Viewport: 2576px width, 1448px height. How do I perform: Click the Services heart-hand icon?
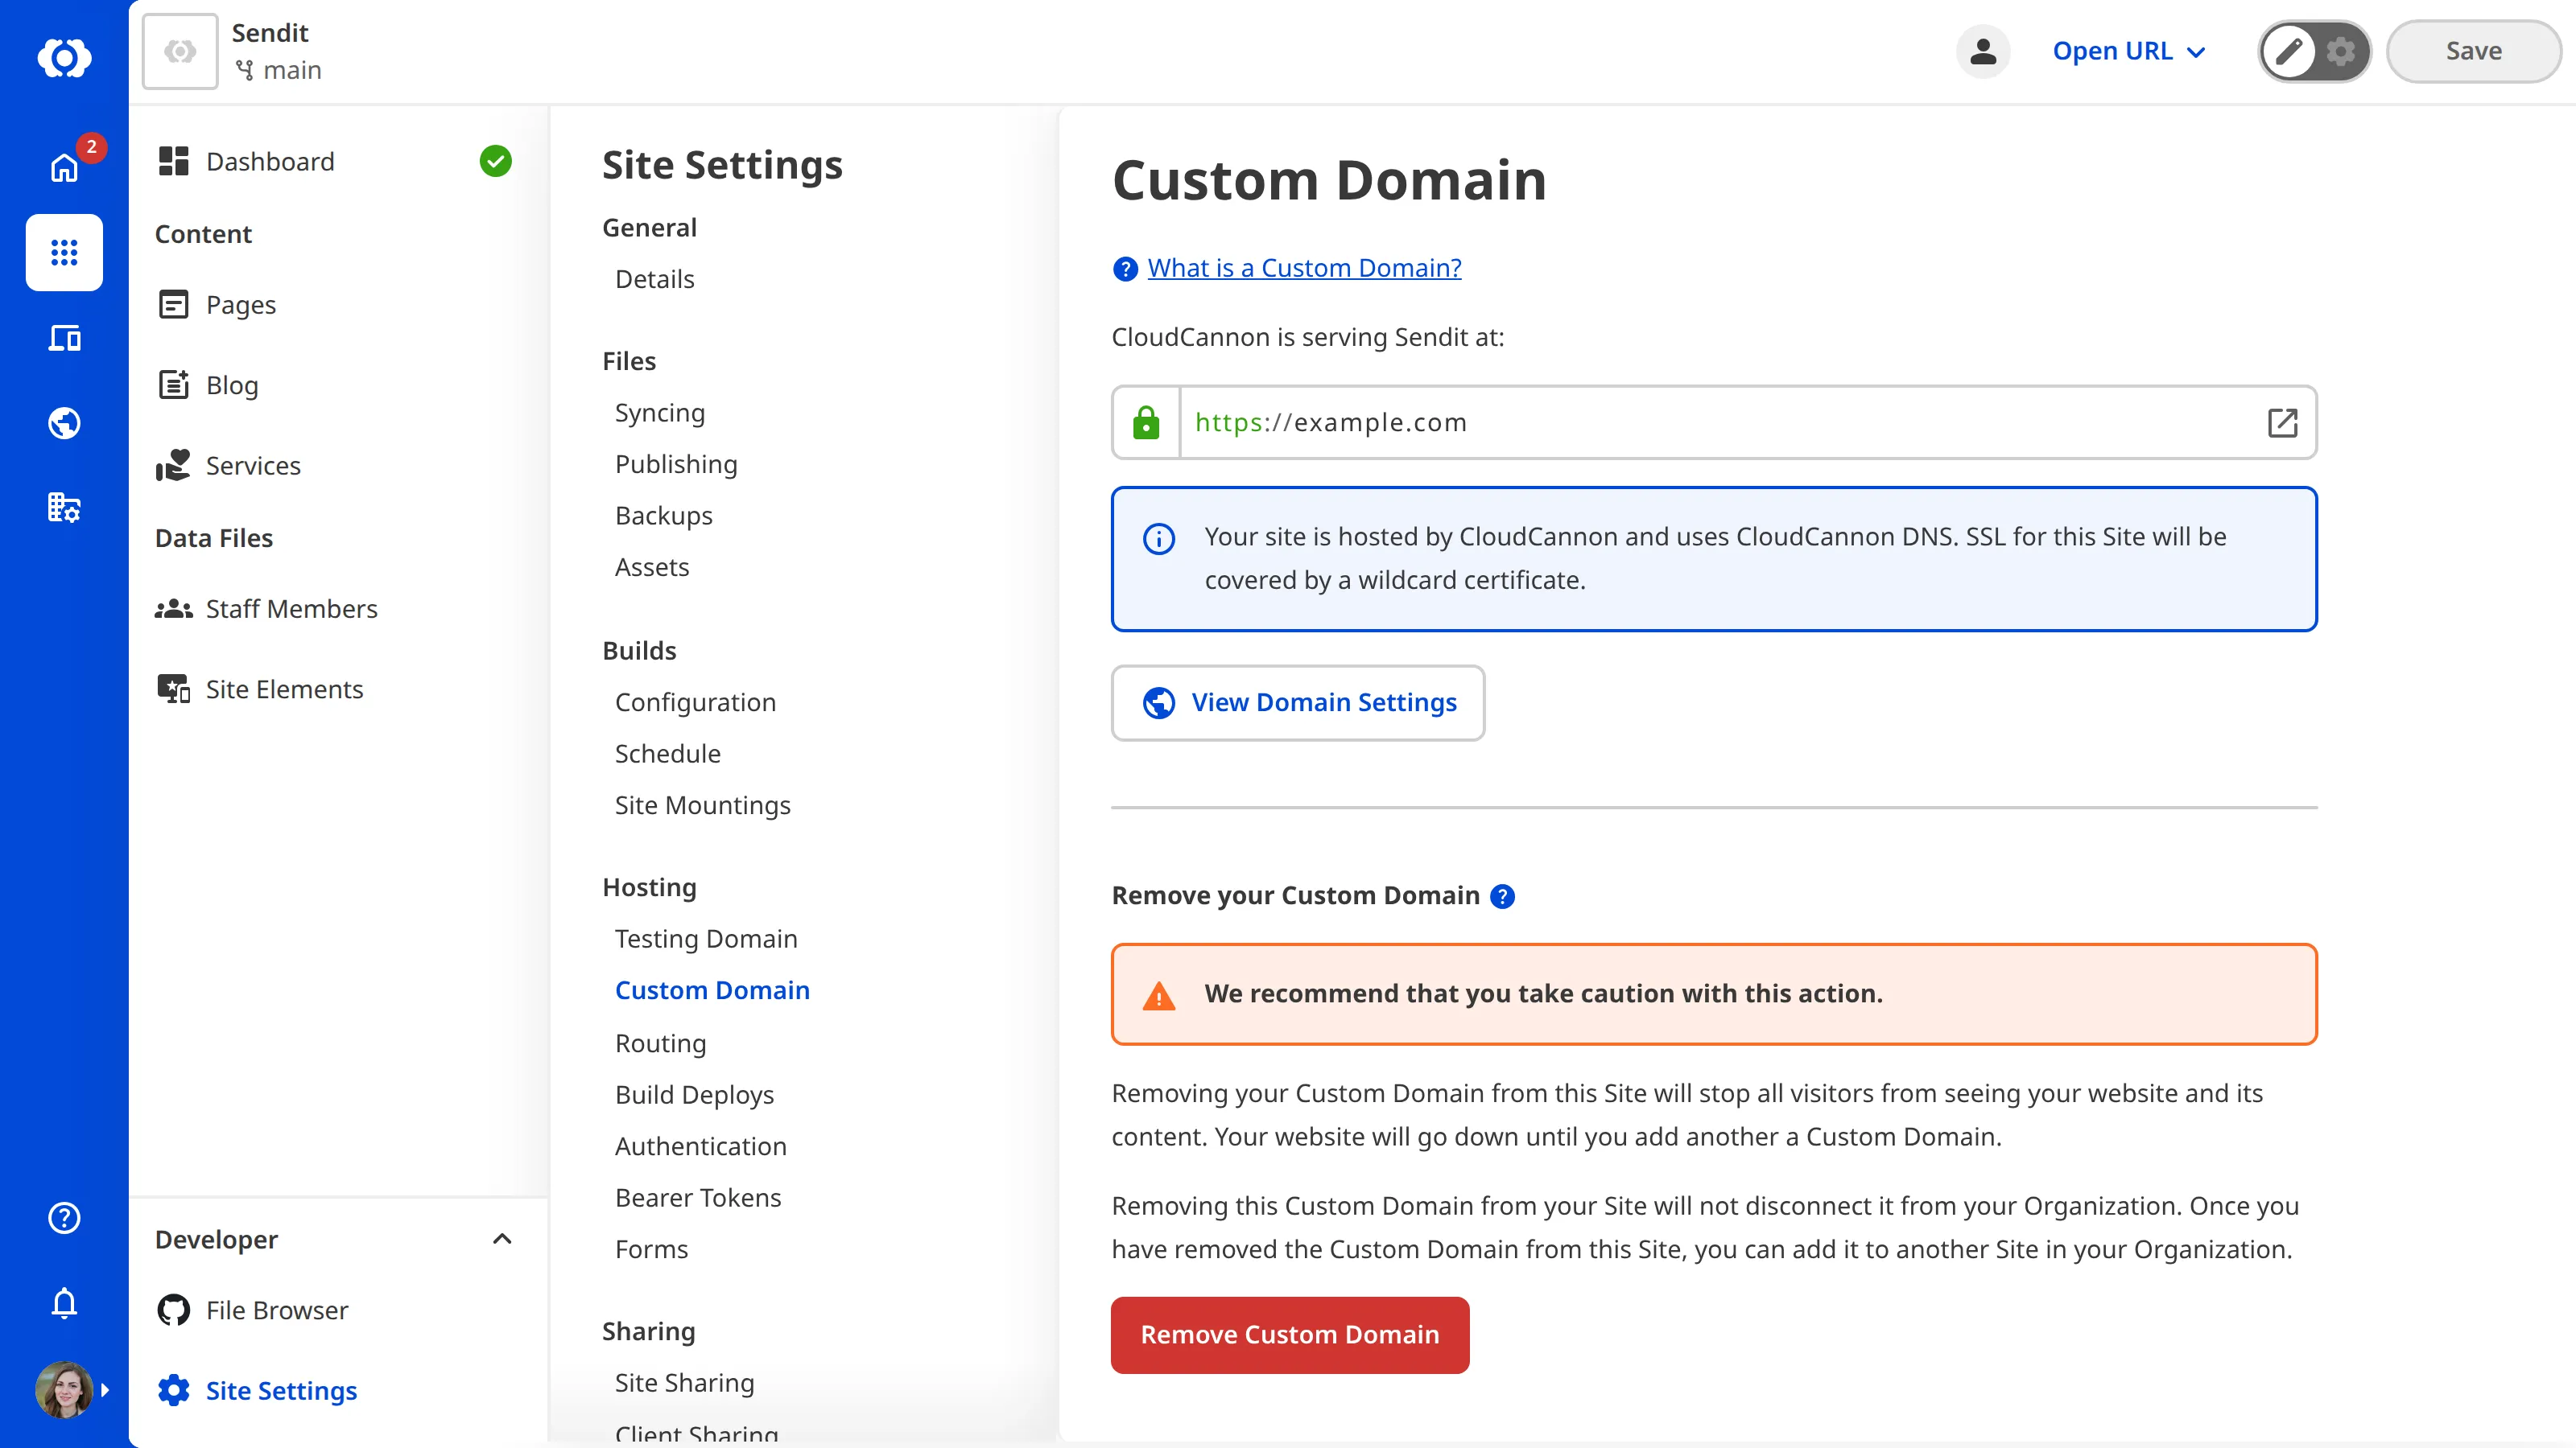click(173, 465)
